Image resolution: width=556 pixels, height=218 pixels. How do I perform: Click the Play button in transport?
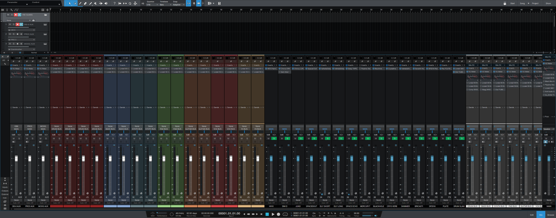point(273,214)
